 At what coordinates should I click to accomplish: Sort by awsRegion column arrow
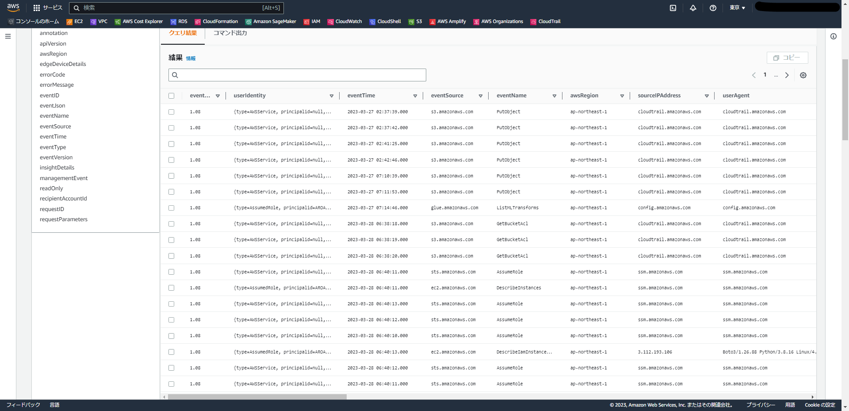[622, 96]
